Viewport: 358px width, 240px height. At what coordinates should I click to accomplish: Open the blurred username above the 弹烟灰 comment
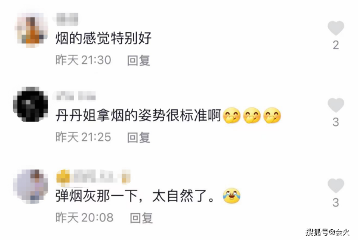93,177
